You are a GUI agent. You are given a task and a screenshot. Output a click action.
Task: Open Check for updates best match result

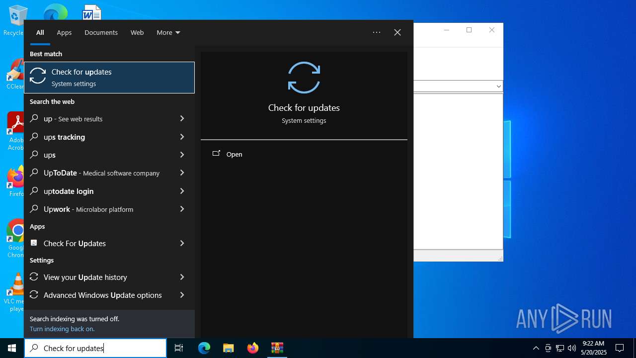tap(109, 78)
